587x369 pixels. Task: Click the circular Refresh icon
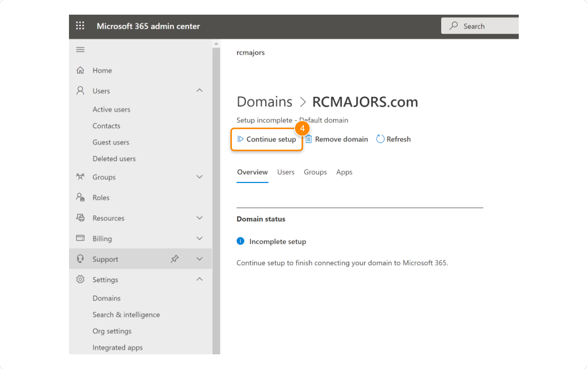click(x=380, y=139)
